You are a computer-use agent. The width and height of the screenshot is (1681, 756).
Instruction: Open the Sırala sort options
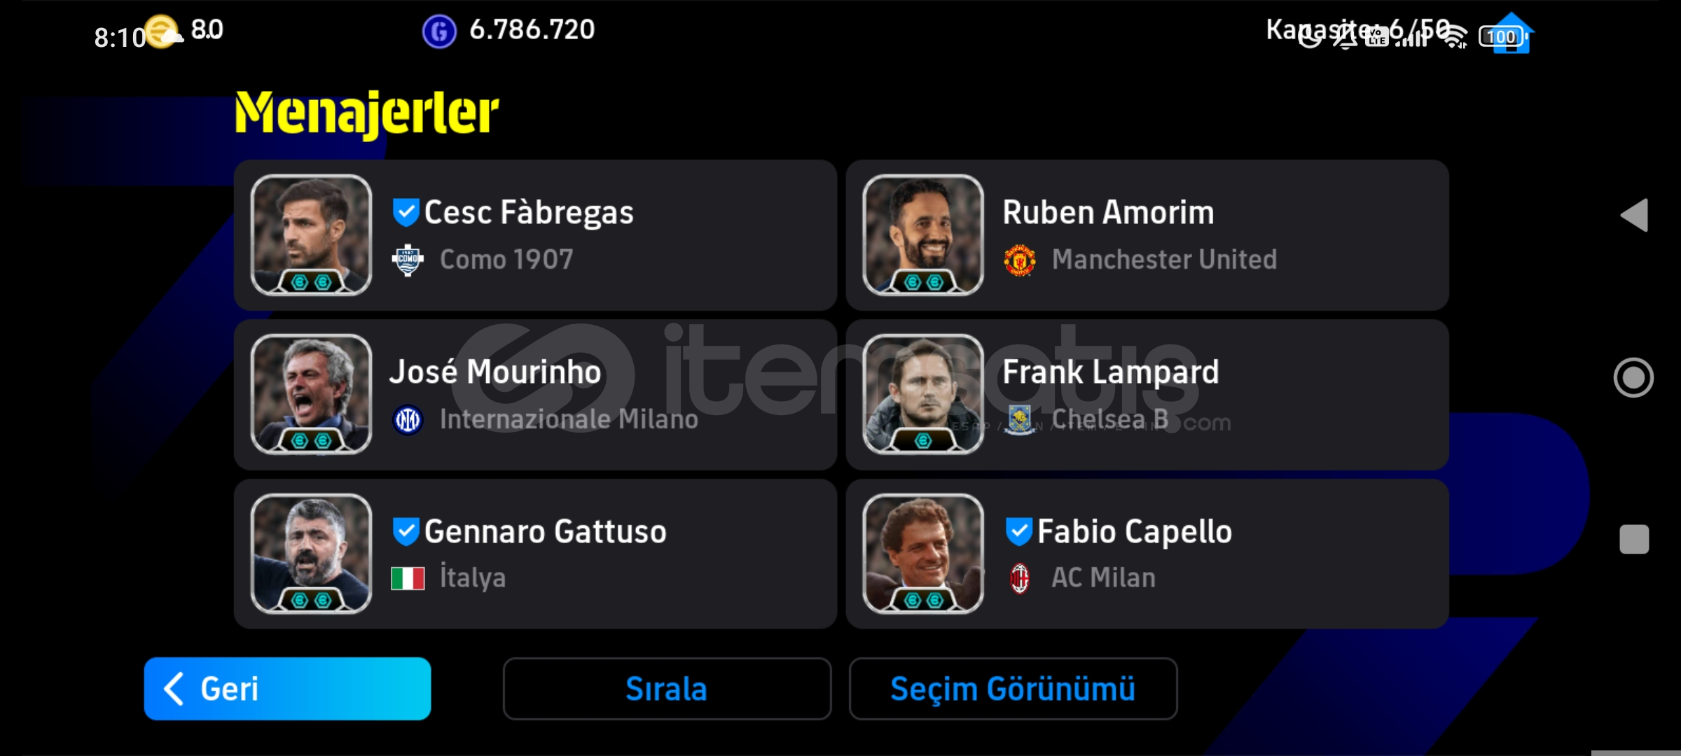[667, 689]
